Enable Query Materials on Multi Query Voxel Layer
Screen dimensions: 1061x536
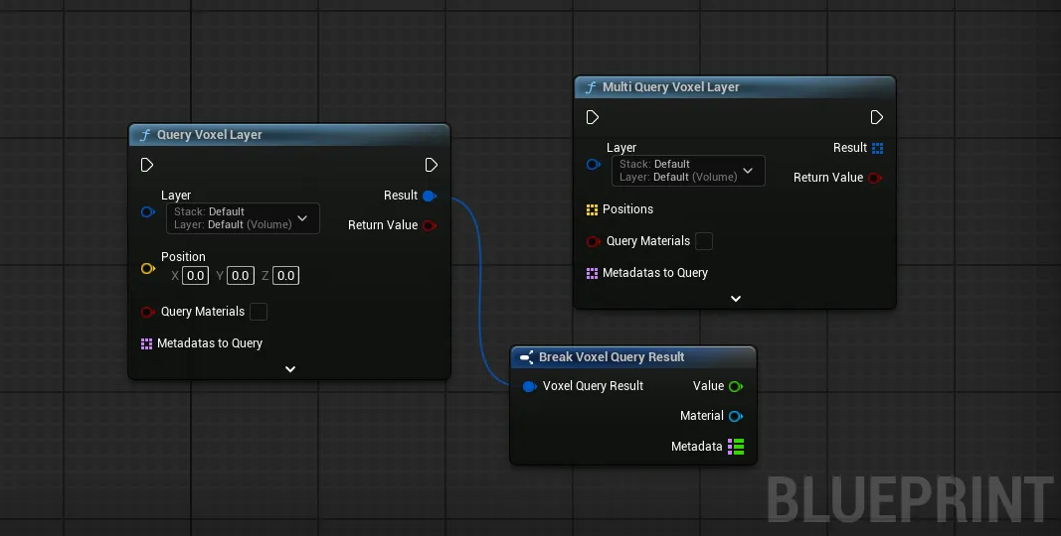(704, 241)
